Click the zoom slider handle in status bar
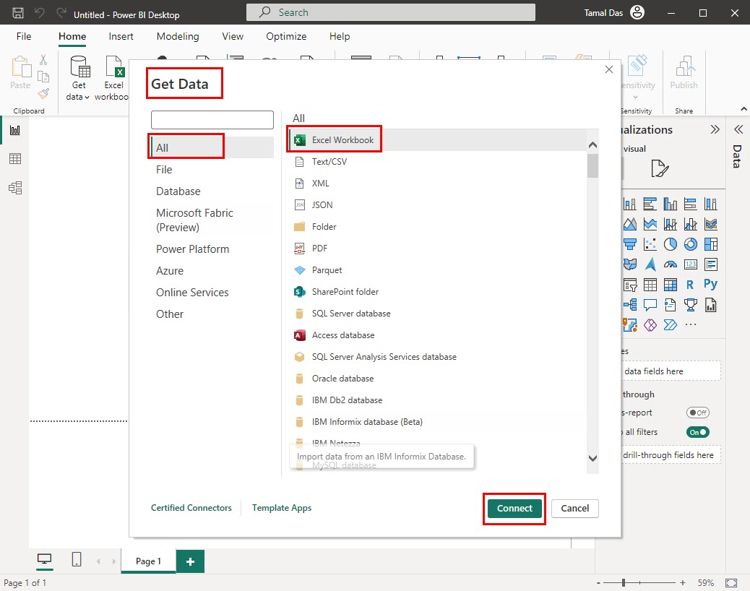The width and height of the screenshot is (750, 591). [624, 583]
